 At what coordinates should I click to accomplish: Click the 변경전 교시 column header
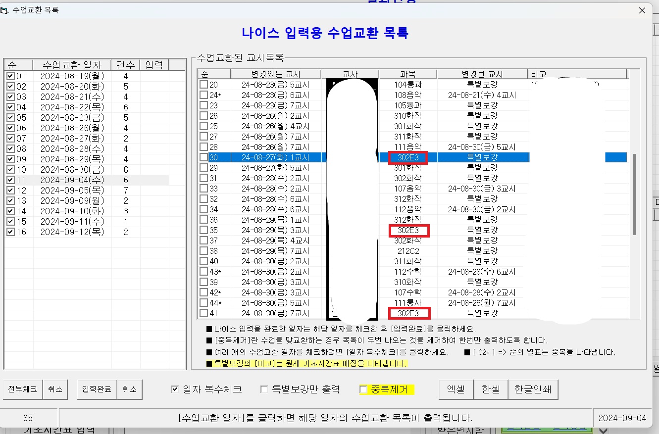point(482,74)
